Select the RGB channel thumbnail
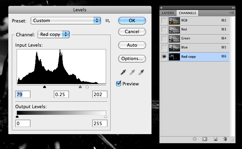 pyautogui.click(x=174, y=21)
